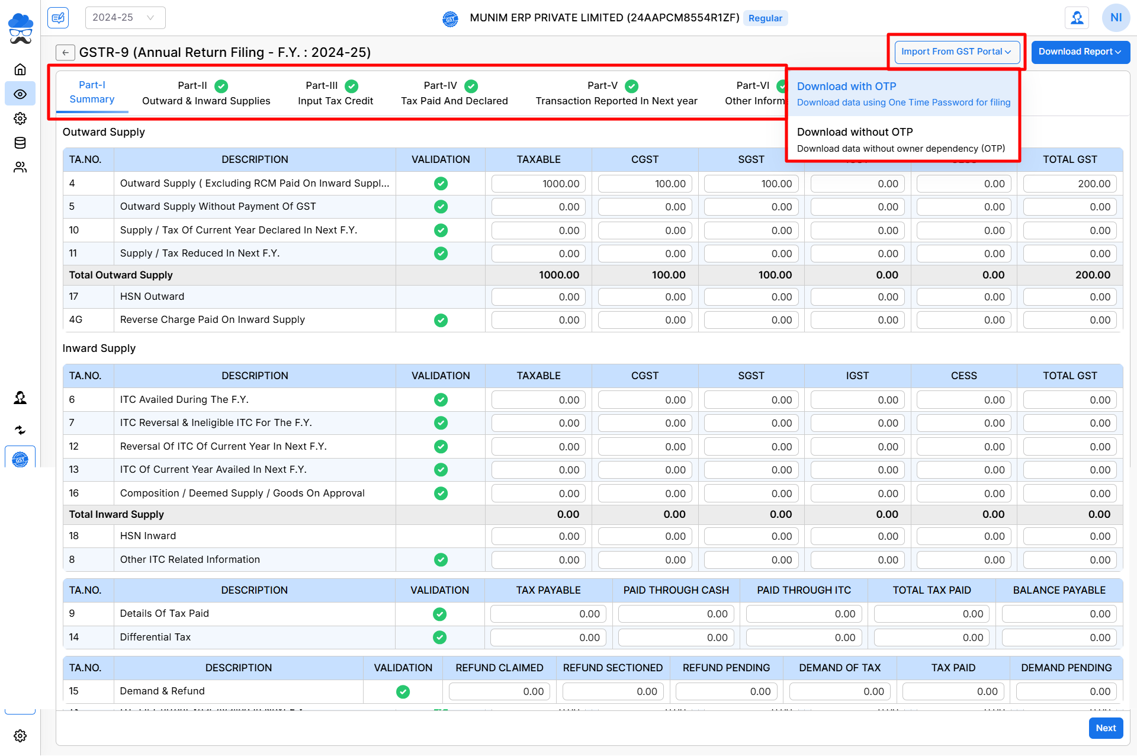Click the Next button

point(1105,728)
